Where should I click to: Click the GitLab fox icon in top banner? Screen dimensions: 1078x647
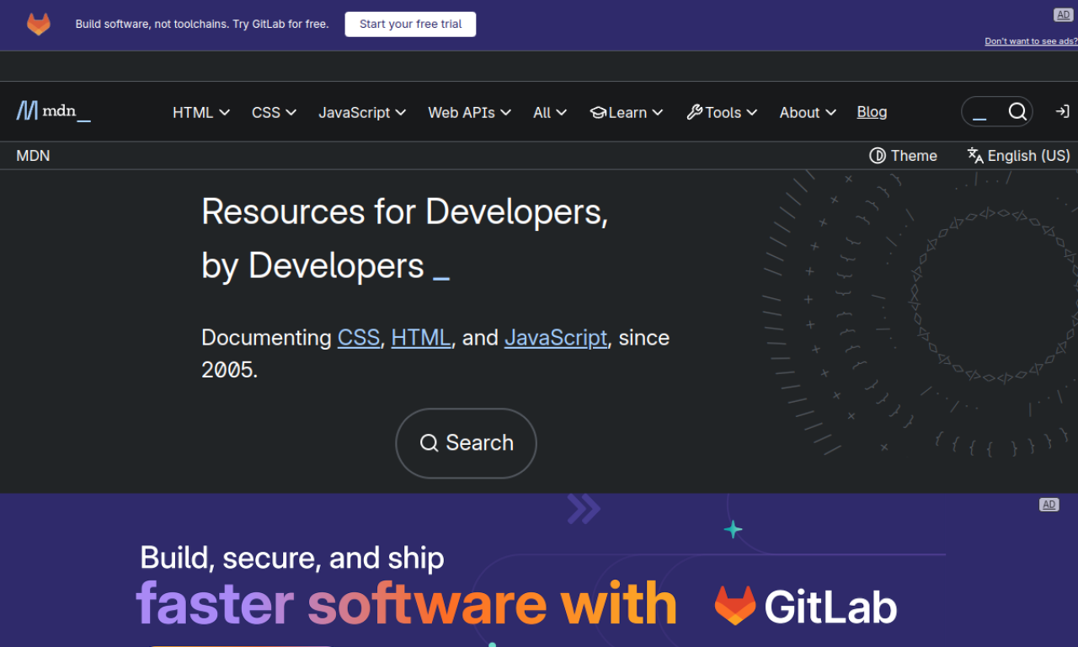39,24
